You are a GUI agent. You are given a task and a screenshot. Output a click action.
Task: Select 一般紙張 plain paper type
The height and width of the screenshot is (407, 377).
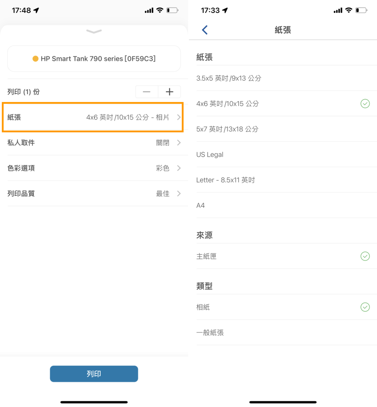pos(287,332)
